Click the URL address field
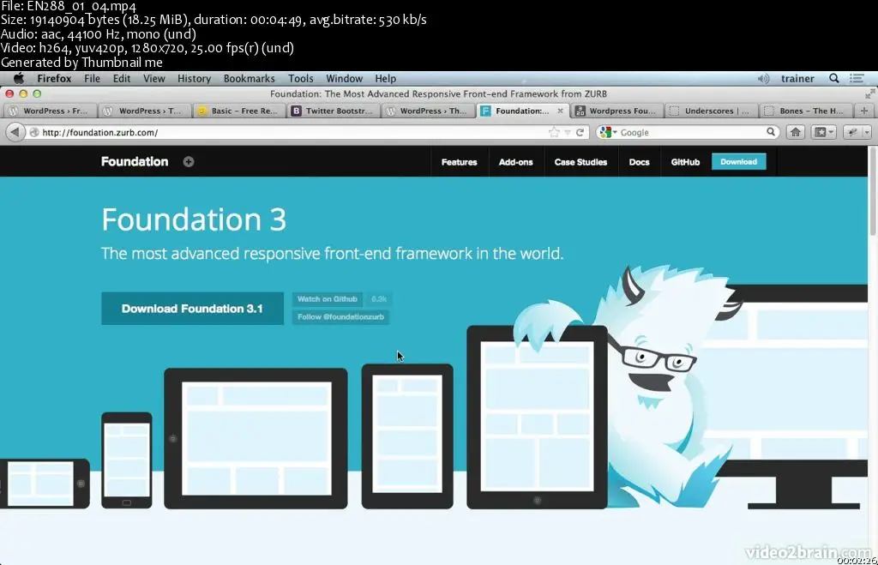 point(292,133)
